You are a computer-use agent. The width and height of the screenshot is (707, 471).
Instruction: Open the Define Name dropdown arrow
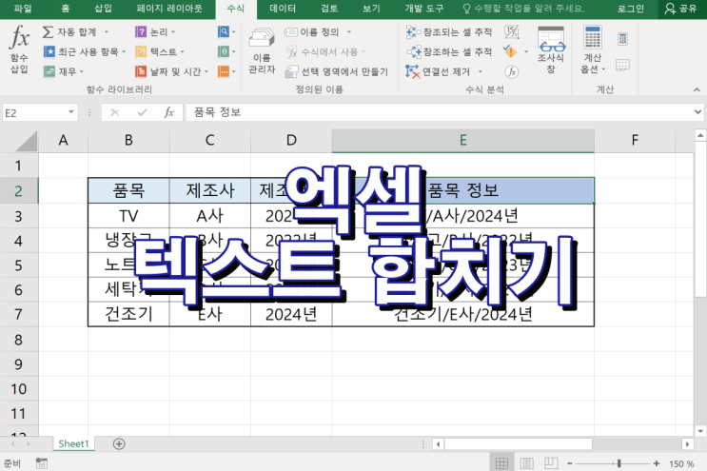tap(349, 32)
